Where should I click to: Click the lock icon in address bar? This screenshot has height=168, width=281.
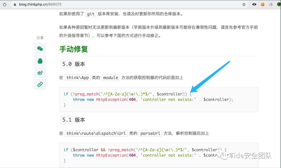[15, 4]
